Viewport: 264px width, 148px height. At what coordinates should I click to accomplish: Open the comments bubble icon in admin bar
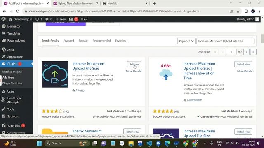pos(49,19)
